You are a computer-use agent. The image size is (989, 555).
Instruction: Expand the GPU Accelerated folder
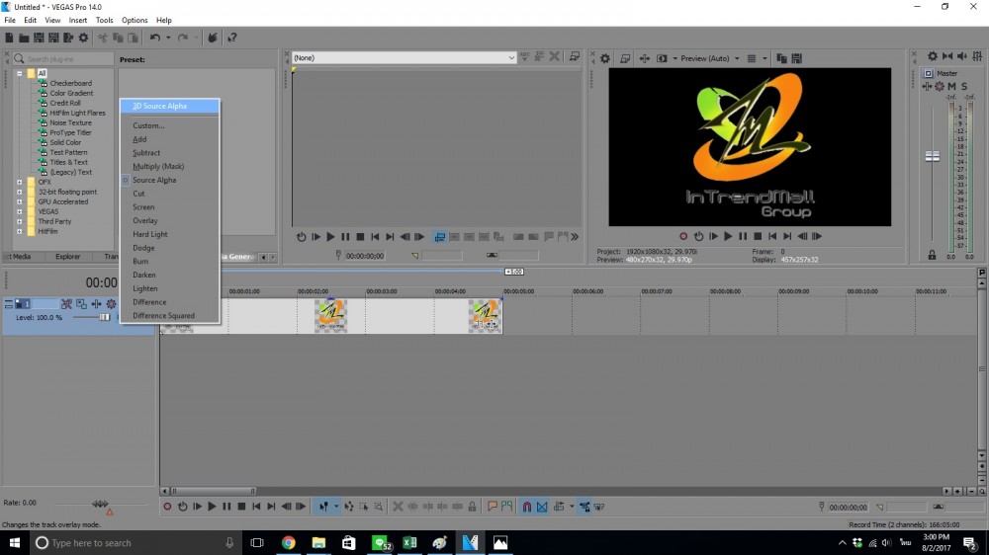pos(20,202)
